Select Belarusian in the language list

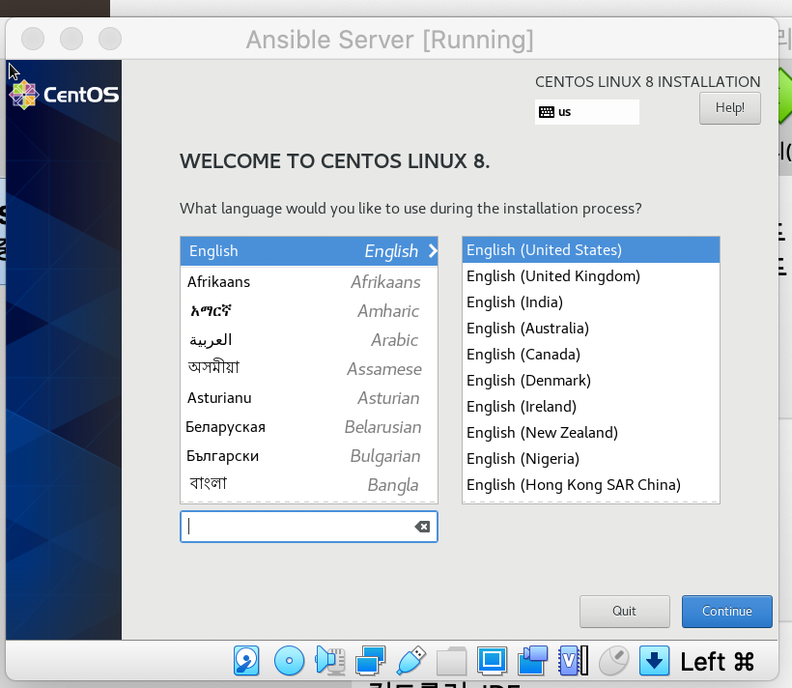point(309,427)
